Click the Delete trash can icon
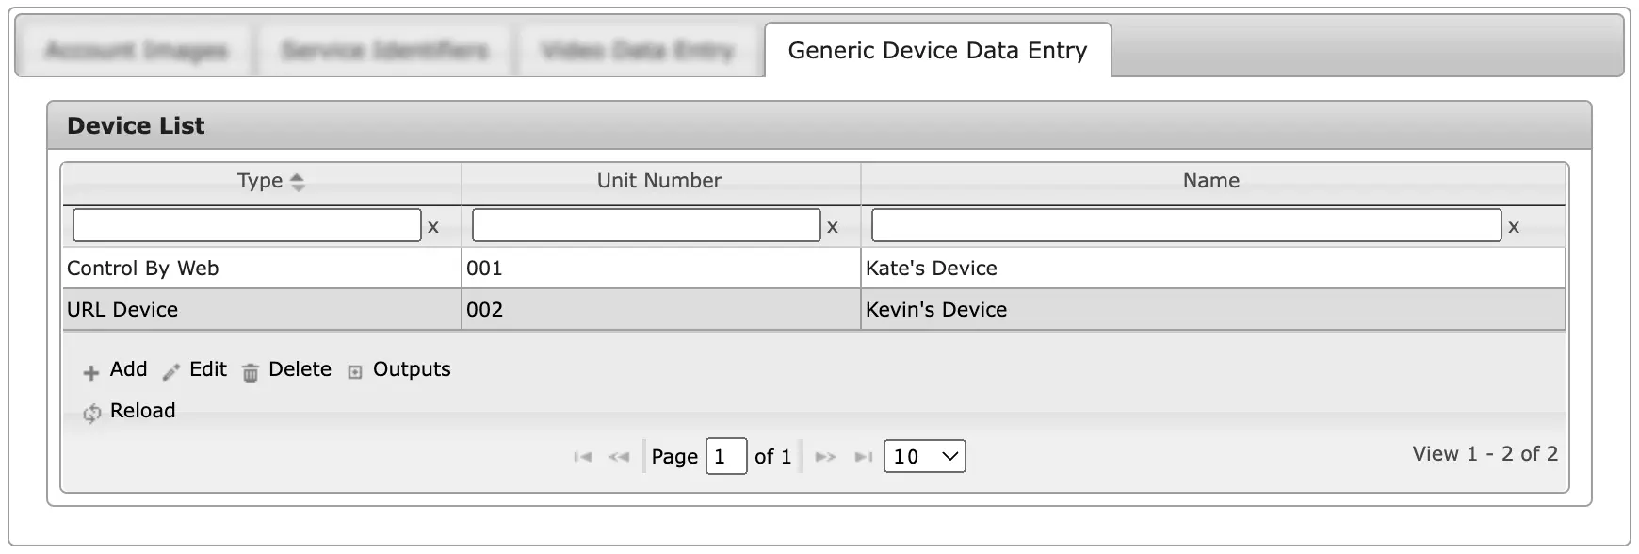The height and width of the screenshot is (554, 1639). (251, 373)
